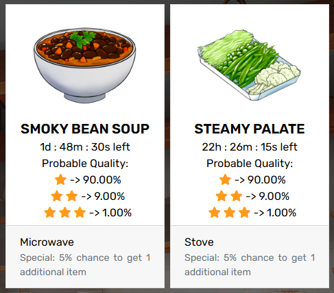Viewport: 334px width, 293px height.
Task: Select the Steamy Palate title
Action: tap(250, 129)
